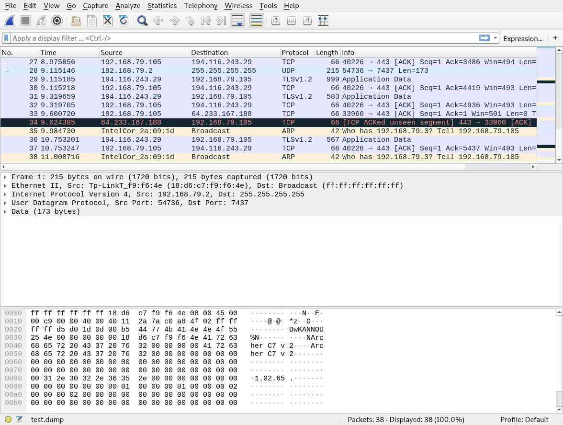Open display filter history dropdown
Image resolution: width=563 pixels, height=425 pixels.
pos(495,38)
